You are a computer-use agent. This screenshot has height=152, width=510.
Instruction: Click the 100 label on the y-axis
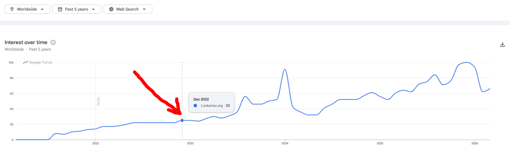(11, 62)
